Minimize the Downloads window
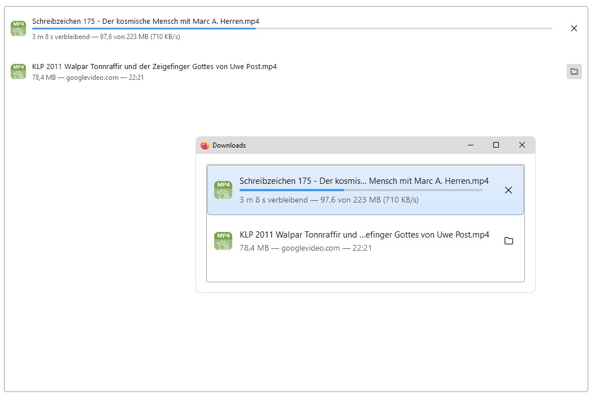The width and height of the screenshot is (591, 396). 470,145
